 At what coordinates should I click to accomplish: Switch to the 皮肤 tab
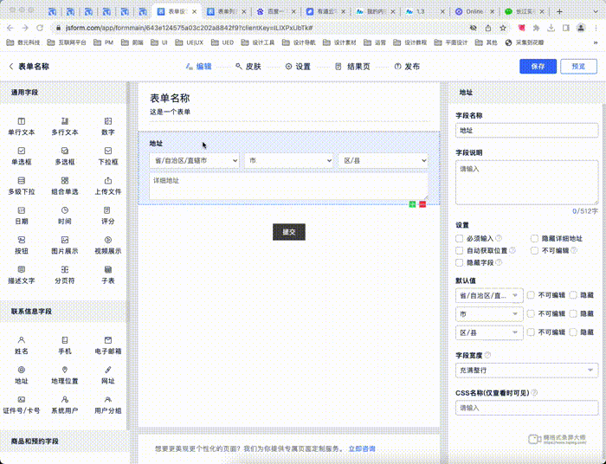point(248,67)
